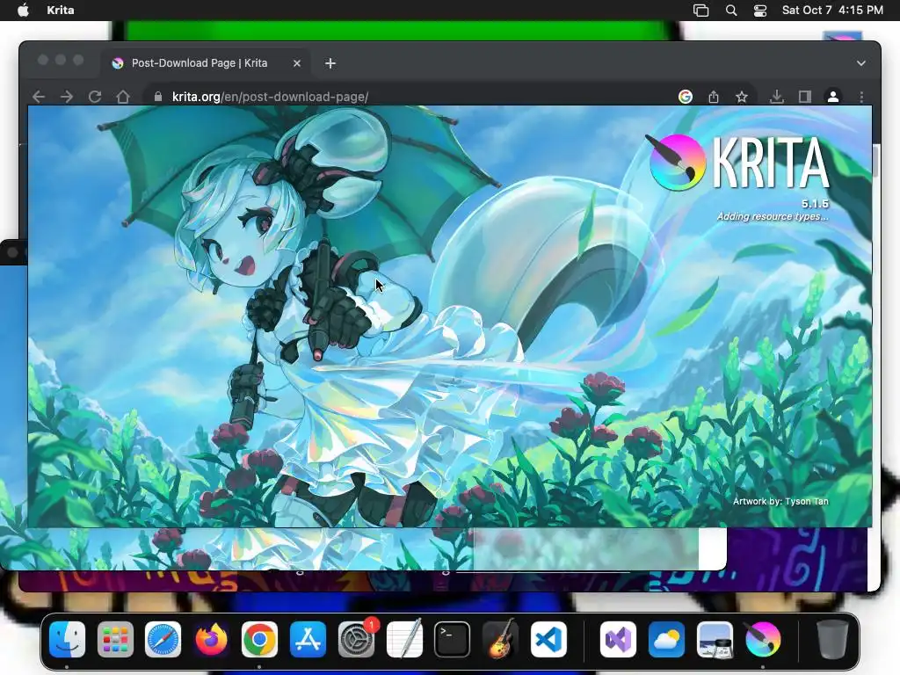Open Visual Studio from the Dock
Viewport: 900px width, 675px height.
(618, 640)
